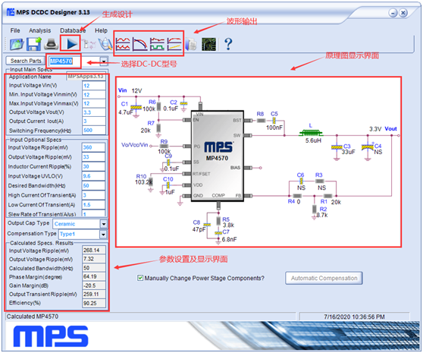
Task: Show steady-state ripple waveform plot
Action: (123, 44)
